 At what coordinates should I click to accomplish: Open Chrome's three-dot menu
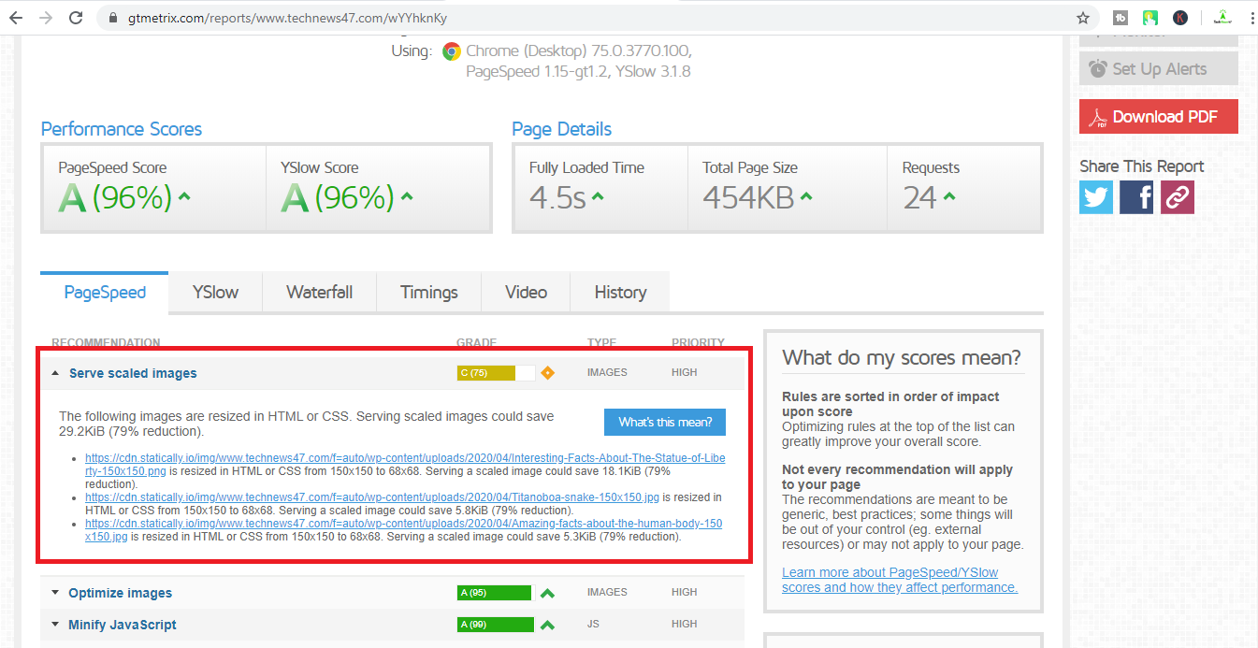click(1251, 18)
